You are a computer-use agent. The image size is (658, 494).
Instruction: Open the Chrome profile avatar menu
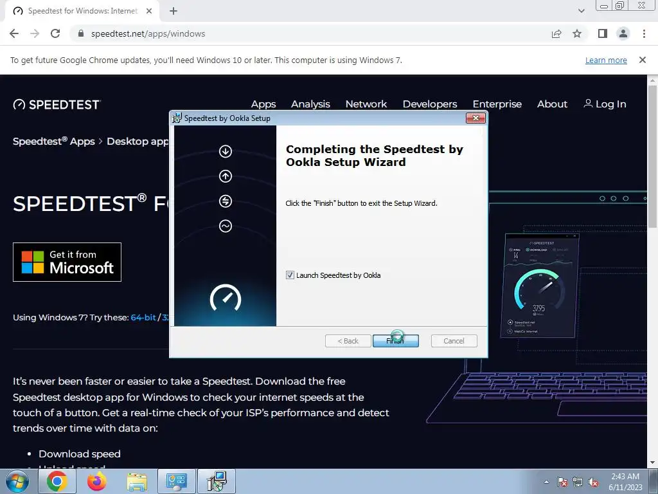click(623, 33)
